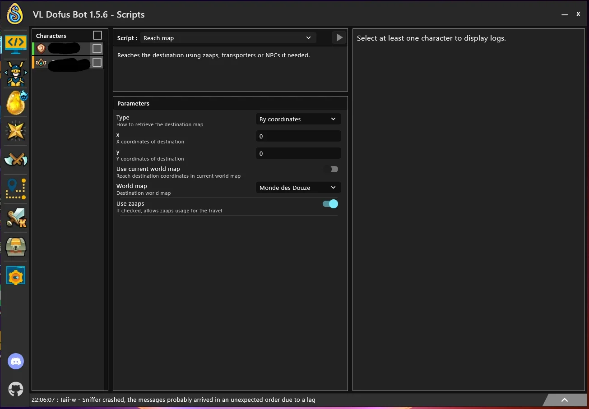This screenshot has height=409, width=589.
Task: Open the Script Reach map dropdown
Action: tap(228, 38)
